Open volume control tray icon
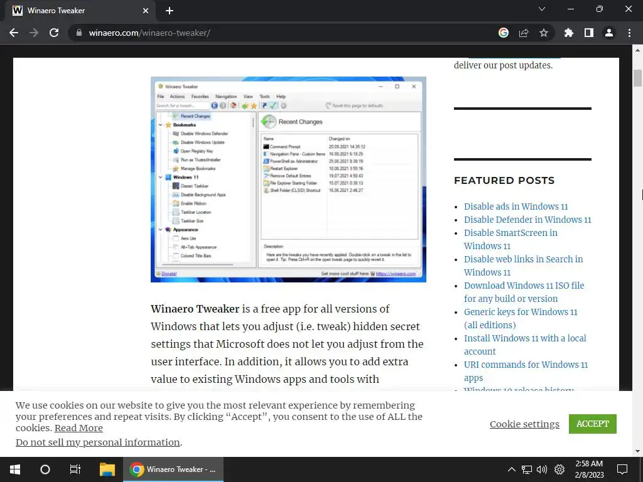The image size is (643, 482). 542,469
